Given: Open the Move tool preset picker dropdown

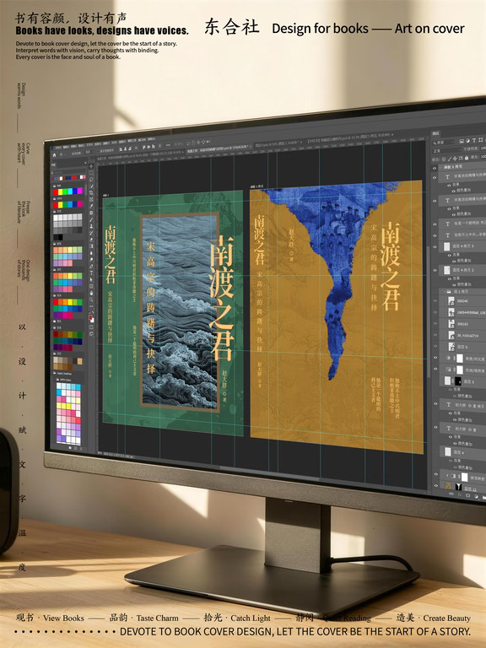Looking at the screenshot, I should pos(65,154).
